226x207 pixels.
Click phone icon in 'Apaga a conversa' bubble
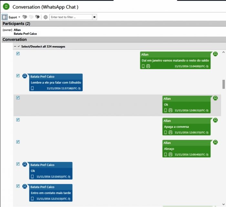point(165,132)
